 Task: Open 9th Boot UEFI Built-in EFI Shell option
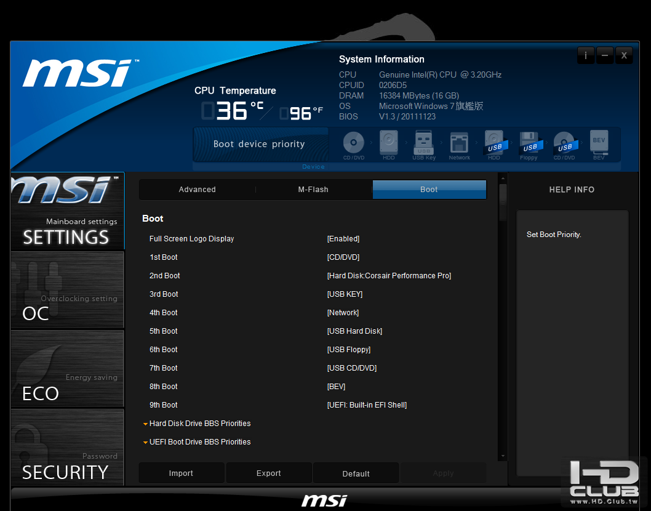pos(367,405)
